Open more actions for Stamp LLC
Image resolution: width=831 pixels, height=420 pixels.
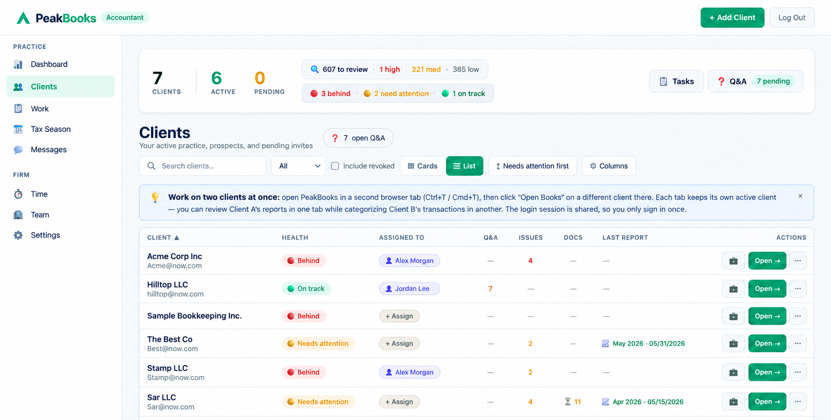pos(798,372)
